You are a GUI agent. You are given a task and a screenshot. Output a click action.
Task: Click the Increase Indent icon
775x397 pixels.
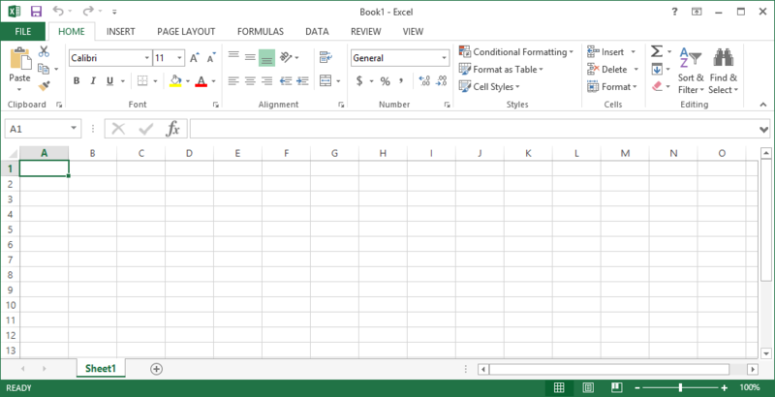pos(302,81)
